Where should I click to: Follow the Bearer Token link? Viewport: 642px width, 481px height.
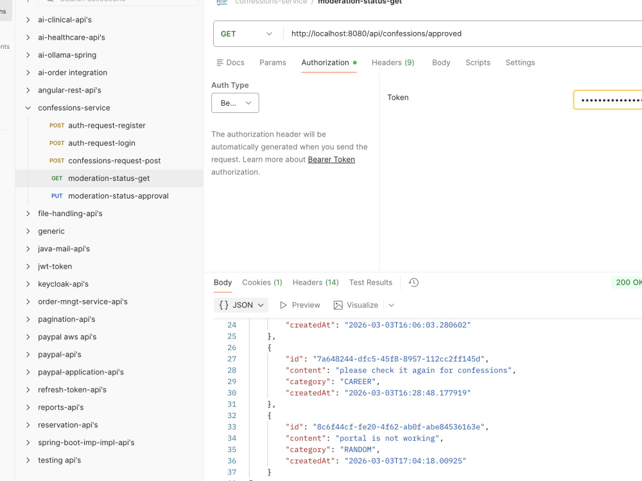pyautogui.click(x=331, y=160)
